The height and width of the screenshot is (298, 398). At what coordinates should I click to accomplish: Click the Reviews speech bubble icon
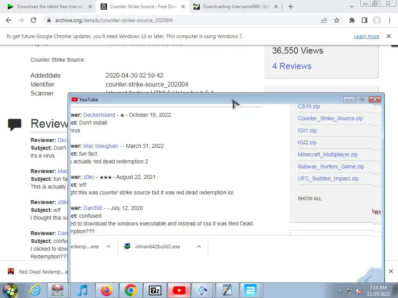point(14,125)
